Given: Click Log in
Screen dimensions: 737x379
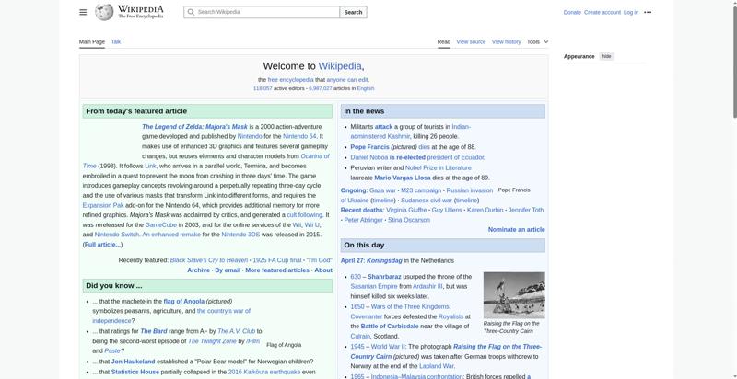Looking at the screenshot, I should [631, 13].
